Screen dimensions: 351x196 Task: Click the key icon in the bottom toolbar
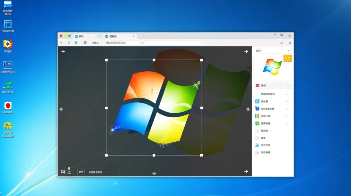tap(81, 172)
